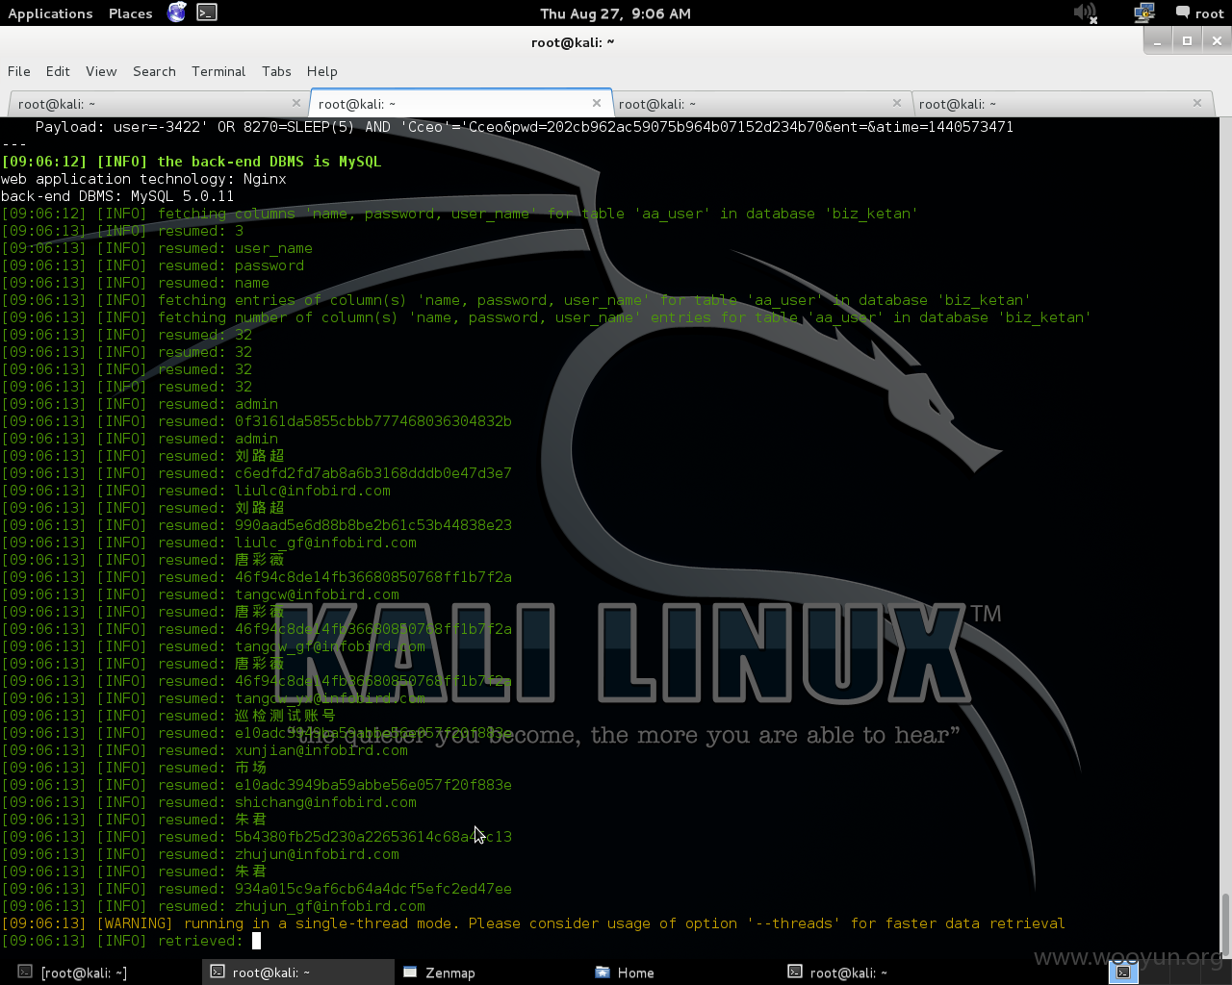
Task: Click email liulc_gf@infobird.com
Action: click(325, 543)
